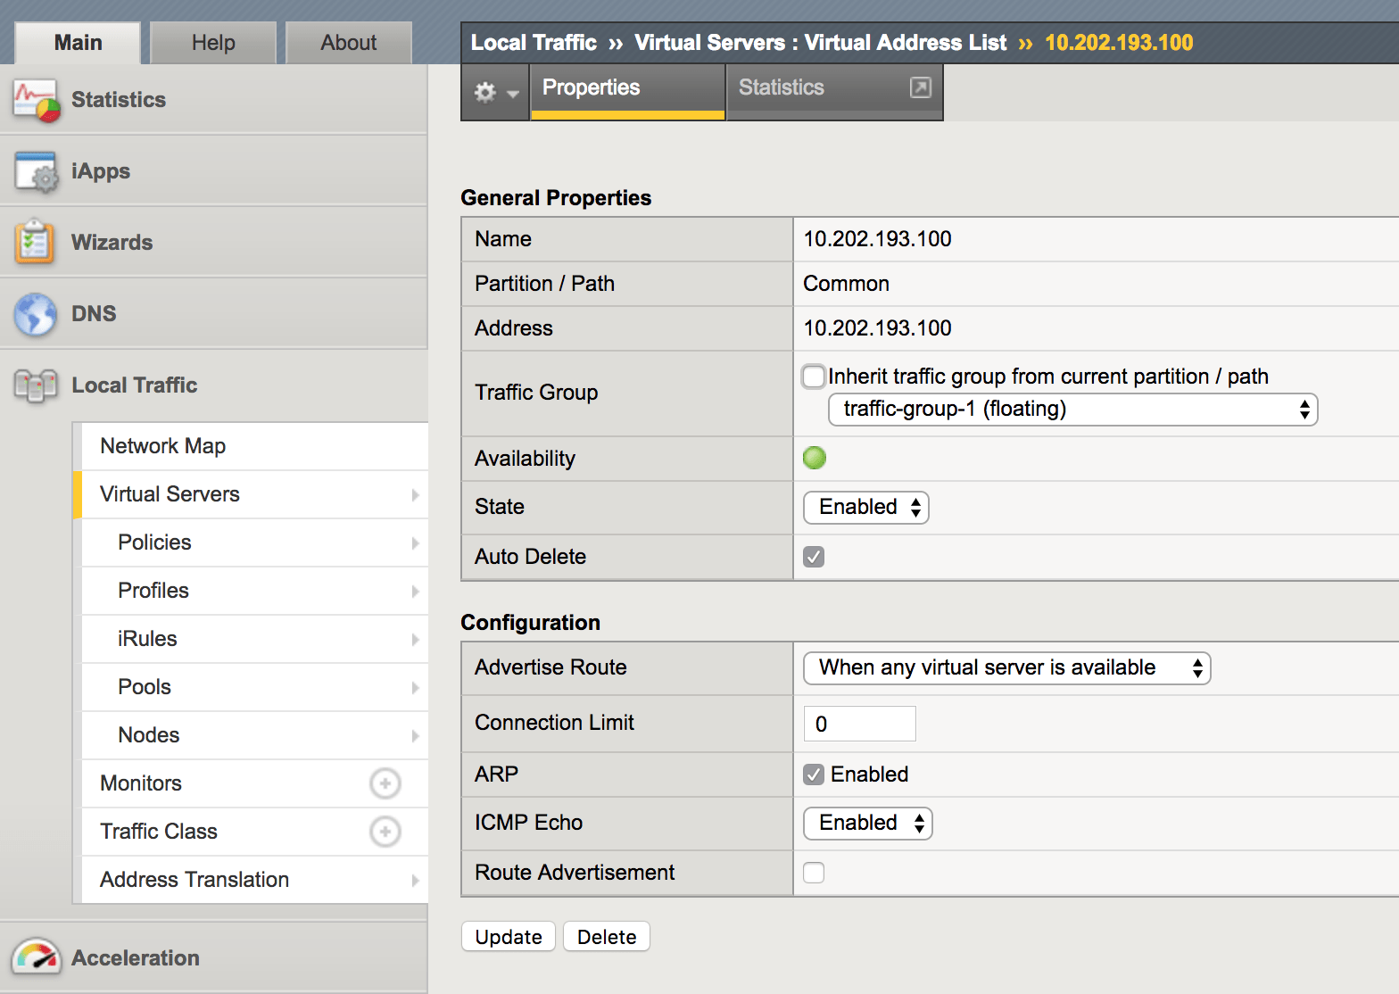Open the Wizards clipboard icon
Screen dimensions: 1399x994
35,242
